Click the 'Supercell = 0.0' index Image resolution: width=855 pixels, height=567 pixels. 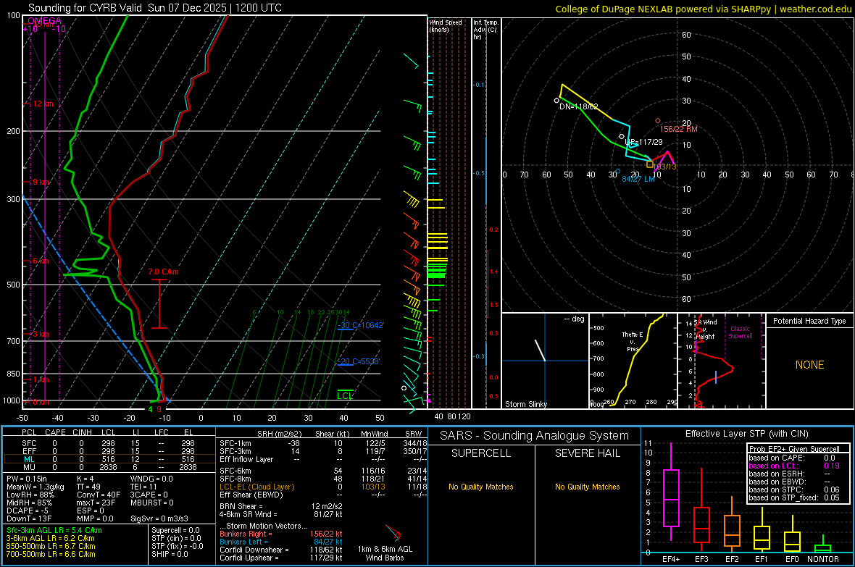175,531
